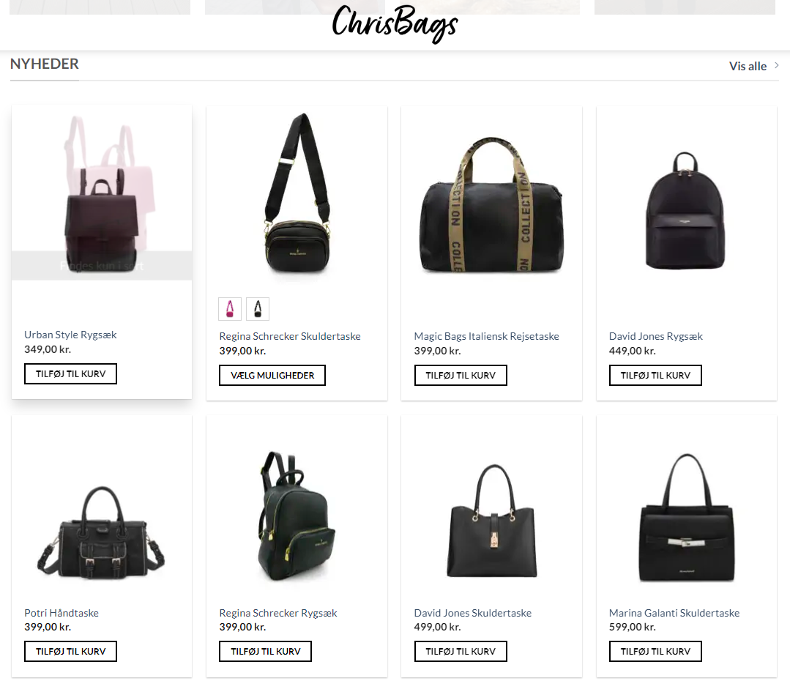
Task: Add David Jones Rygsæk to cart
Action: [x=655, y=375]
